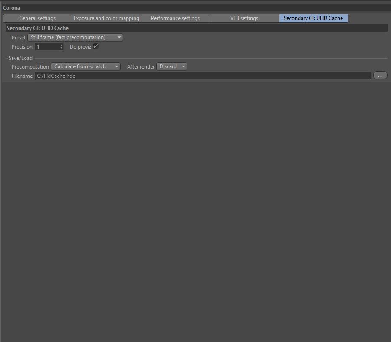This screenshot has width=391, height=342.
Task: Go to the Performance settings tab
Action: click(175, 18)
